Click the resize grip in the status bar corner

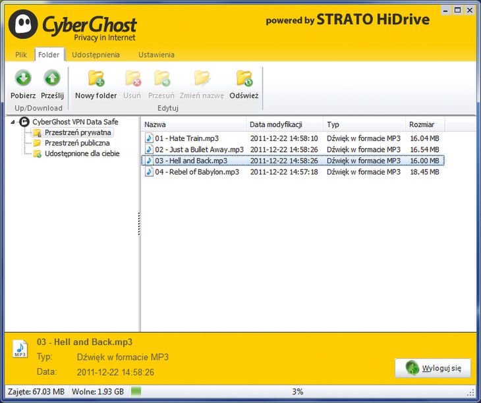pos(471,393)
